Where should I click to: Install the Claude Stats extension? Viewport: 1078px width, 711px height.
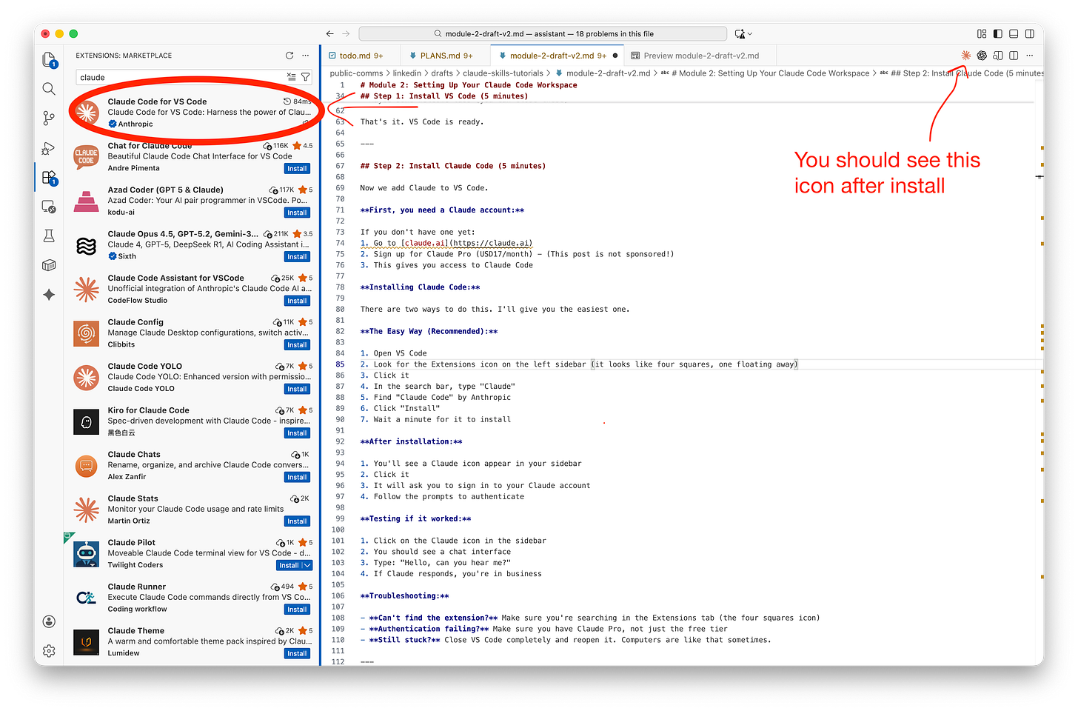pyautogui.click(x=297, y=521)
